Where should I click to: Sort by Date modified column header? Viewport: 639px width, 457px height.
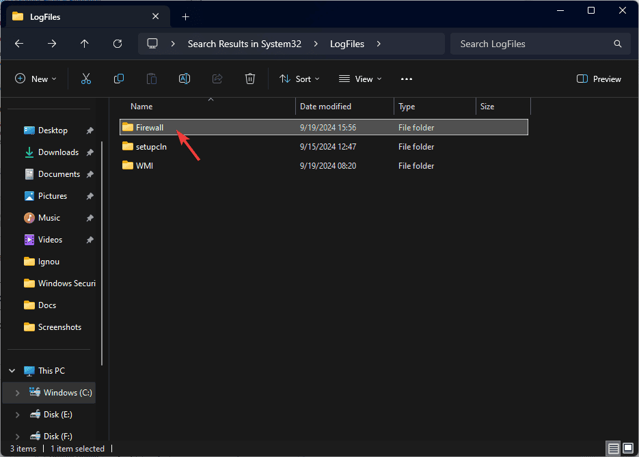click(x=326, y=107)
